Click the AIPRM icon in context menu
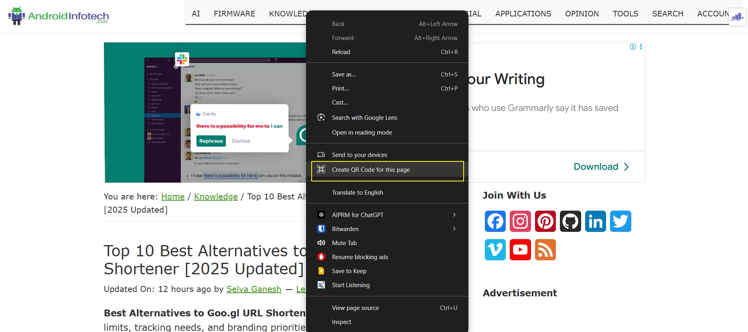This screenshot has width=748, height=332. 321,215
